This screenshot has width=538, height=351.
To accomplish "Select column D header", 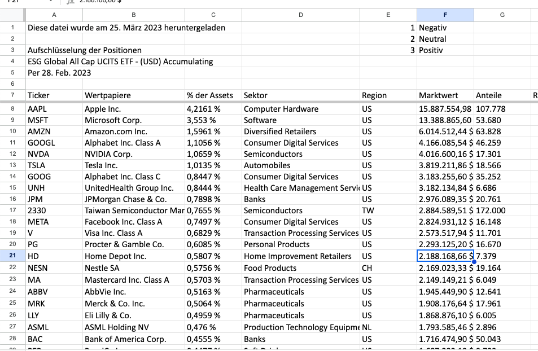I will click(301, 15).
